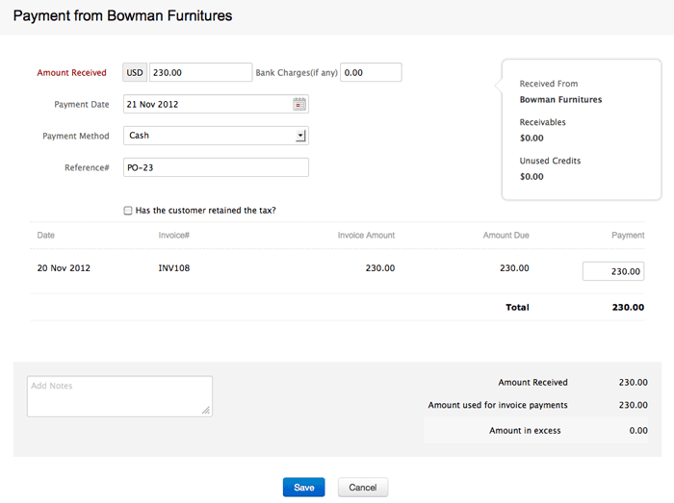674x503 pixels.
Task: Focus the Bank Charges input field
Action: [x=371, y=72]
